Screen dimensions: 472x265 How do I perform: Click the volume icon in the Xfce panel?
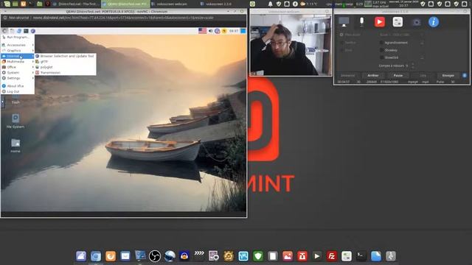(210, 31)
